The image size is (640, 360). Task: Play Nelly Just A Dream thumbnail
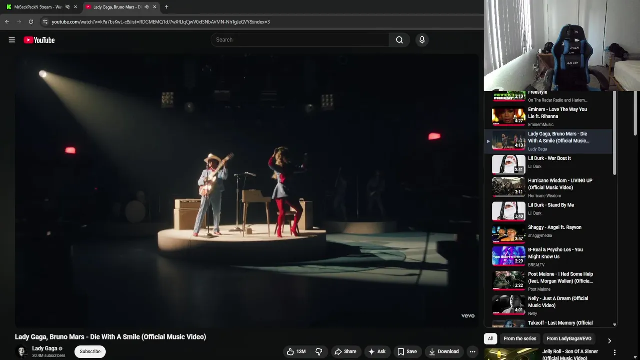coord(509,305)
